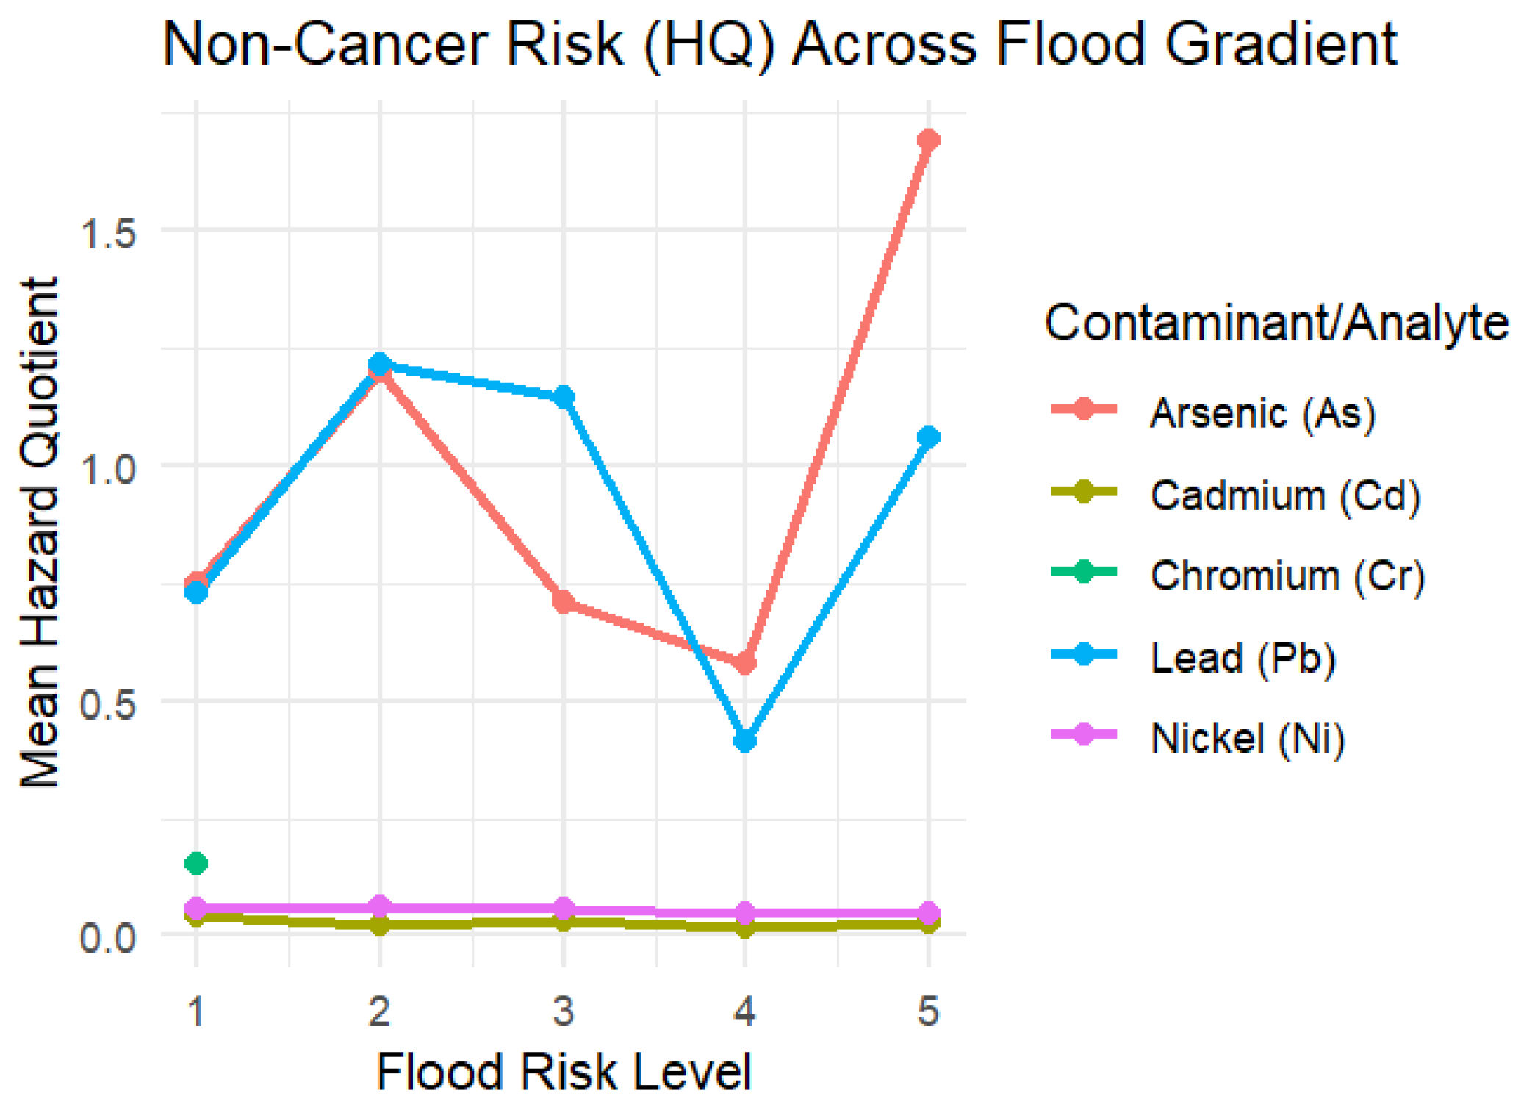
Task: Click the x-axis tick label 4
Action: tap(744, 1011)
